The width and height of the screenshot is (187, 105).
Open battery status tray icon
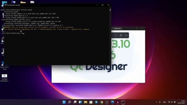pyautogui.click(x=175, y=102)
